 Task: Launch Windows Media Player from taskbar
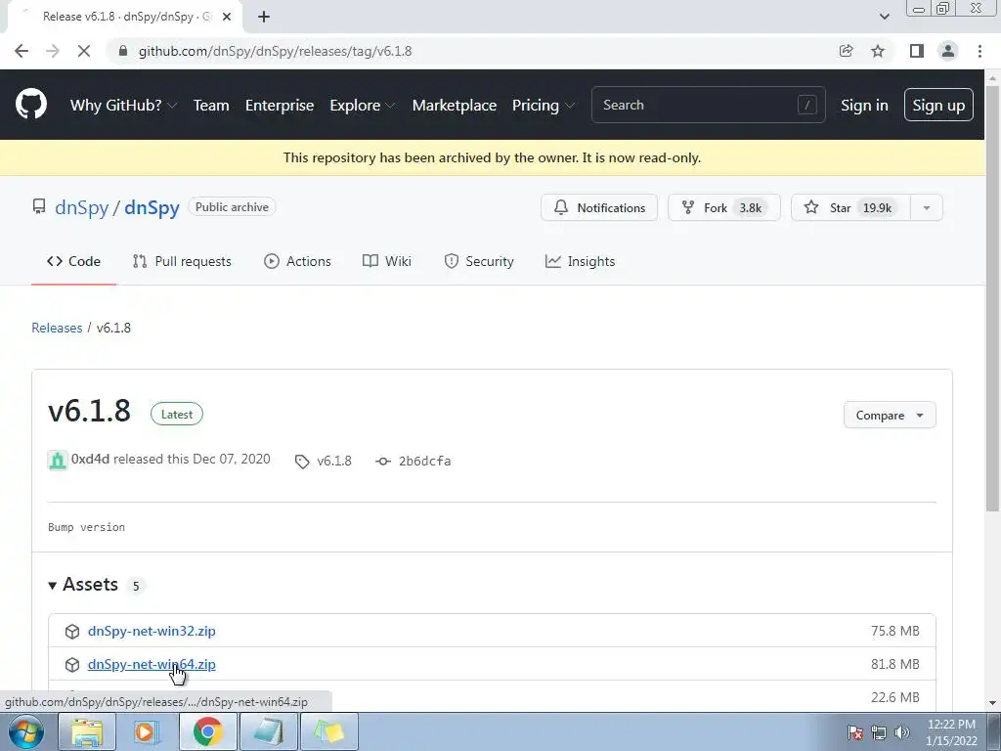(x=147, y=731)
